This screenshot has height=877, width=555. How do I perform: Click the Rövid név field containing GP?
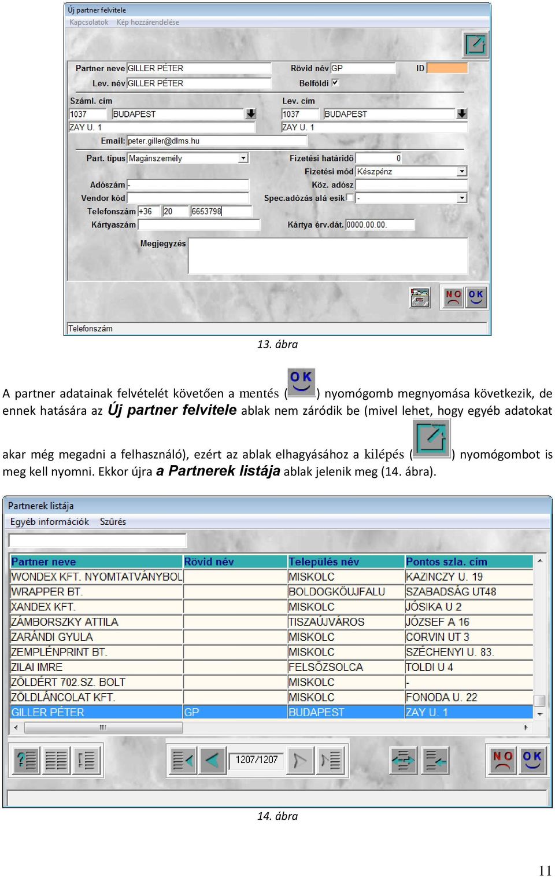click(363, 68)
